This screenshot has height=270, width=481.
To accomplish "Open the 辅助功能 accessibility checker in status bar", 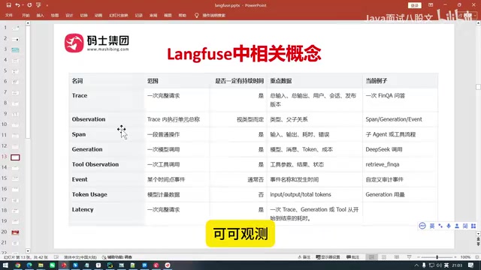I will click(117, 257).
